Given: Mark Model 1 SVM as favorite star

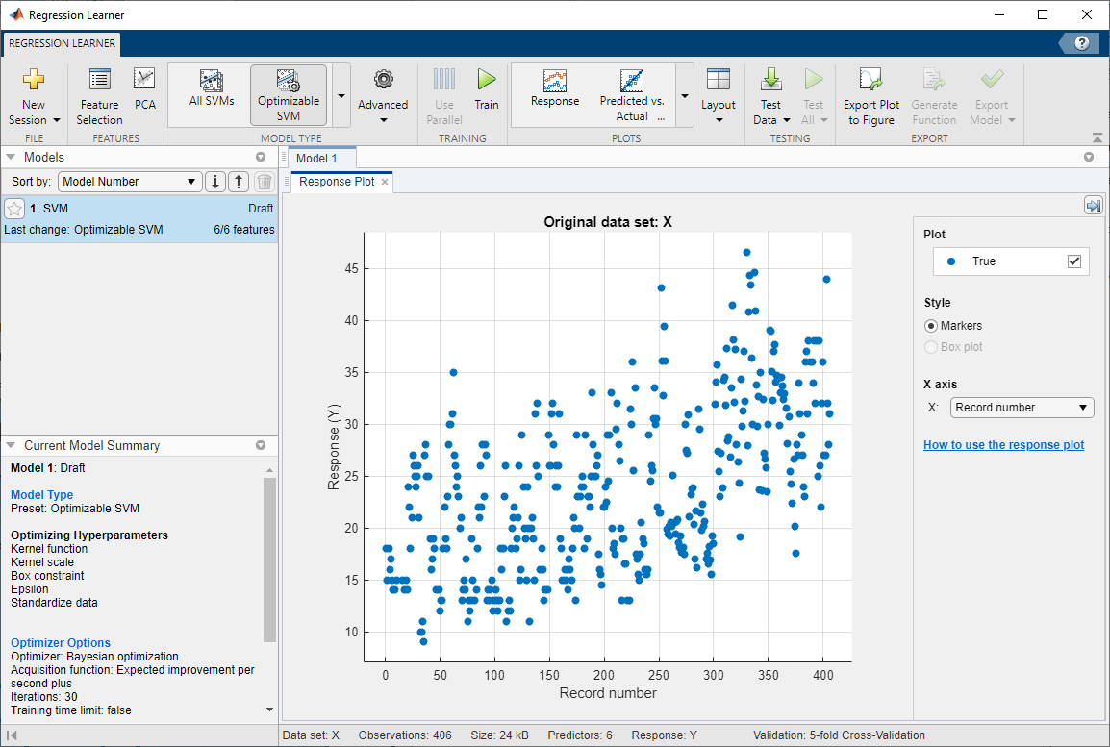Looking at the screenshot, I should click(14, 209).
